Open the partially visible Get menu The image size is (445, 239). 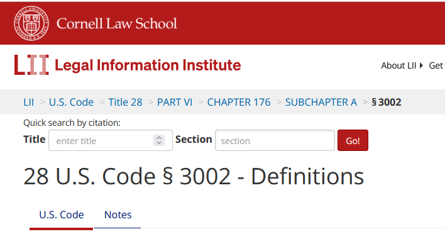click(x=436, y=65)
